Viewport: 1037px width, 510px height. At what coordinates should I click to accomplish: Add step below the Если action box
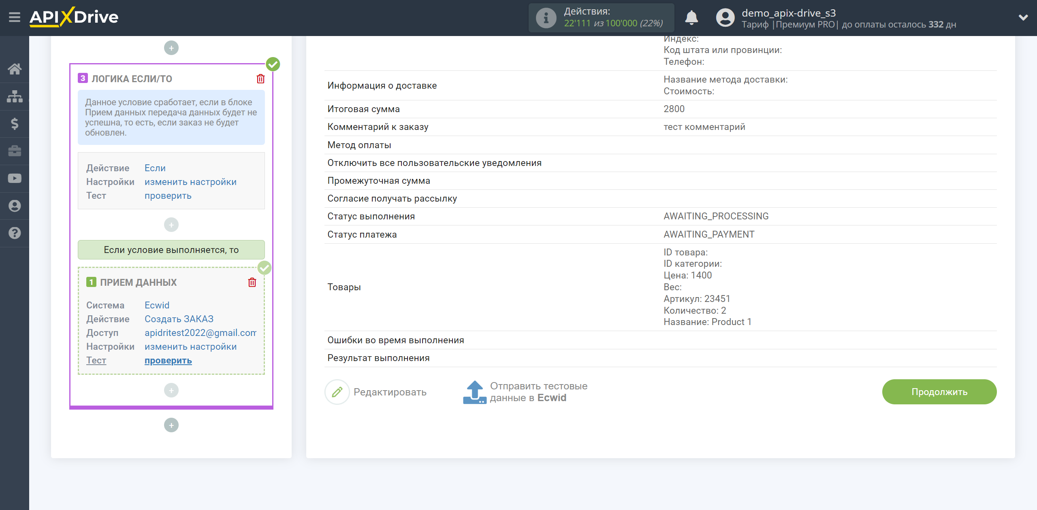pyautogui.click(x=171, y=225)
